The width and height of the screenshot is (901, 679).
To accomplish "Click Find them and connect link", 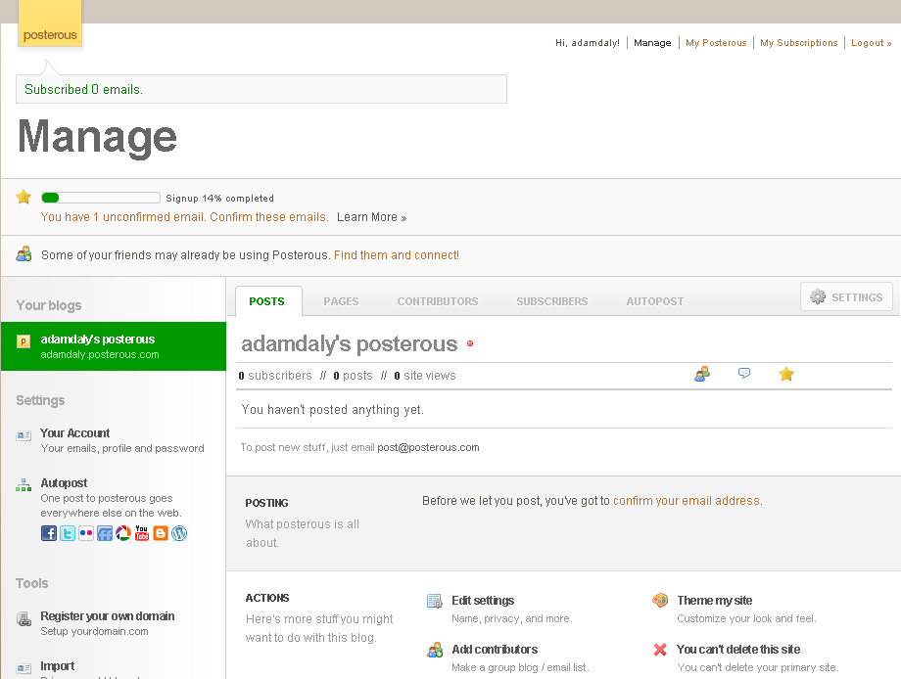I will click(397, 254).
